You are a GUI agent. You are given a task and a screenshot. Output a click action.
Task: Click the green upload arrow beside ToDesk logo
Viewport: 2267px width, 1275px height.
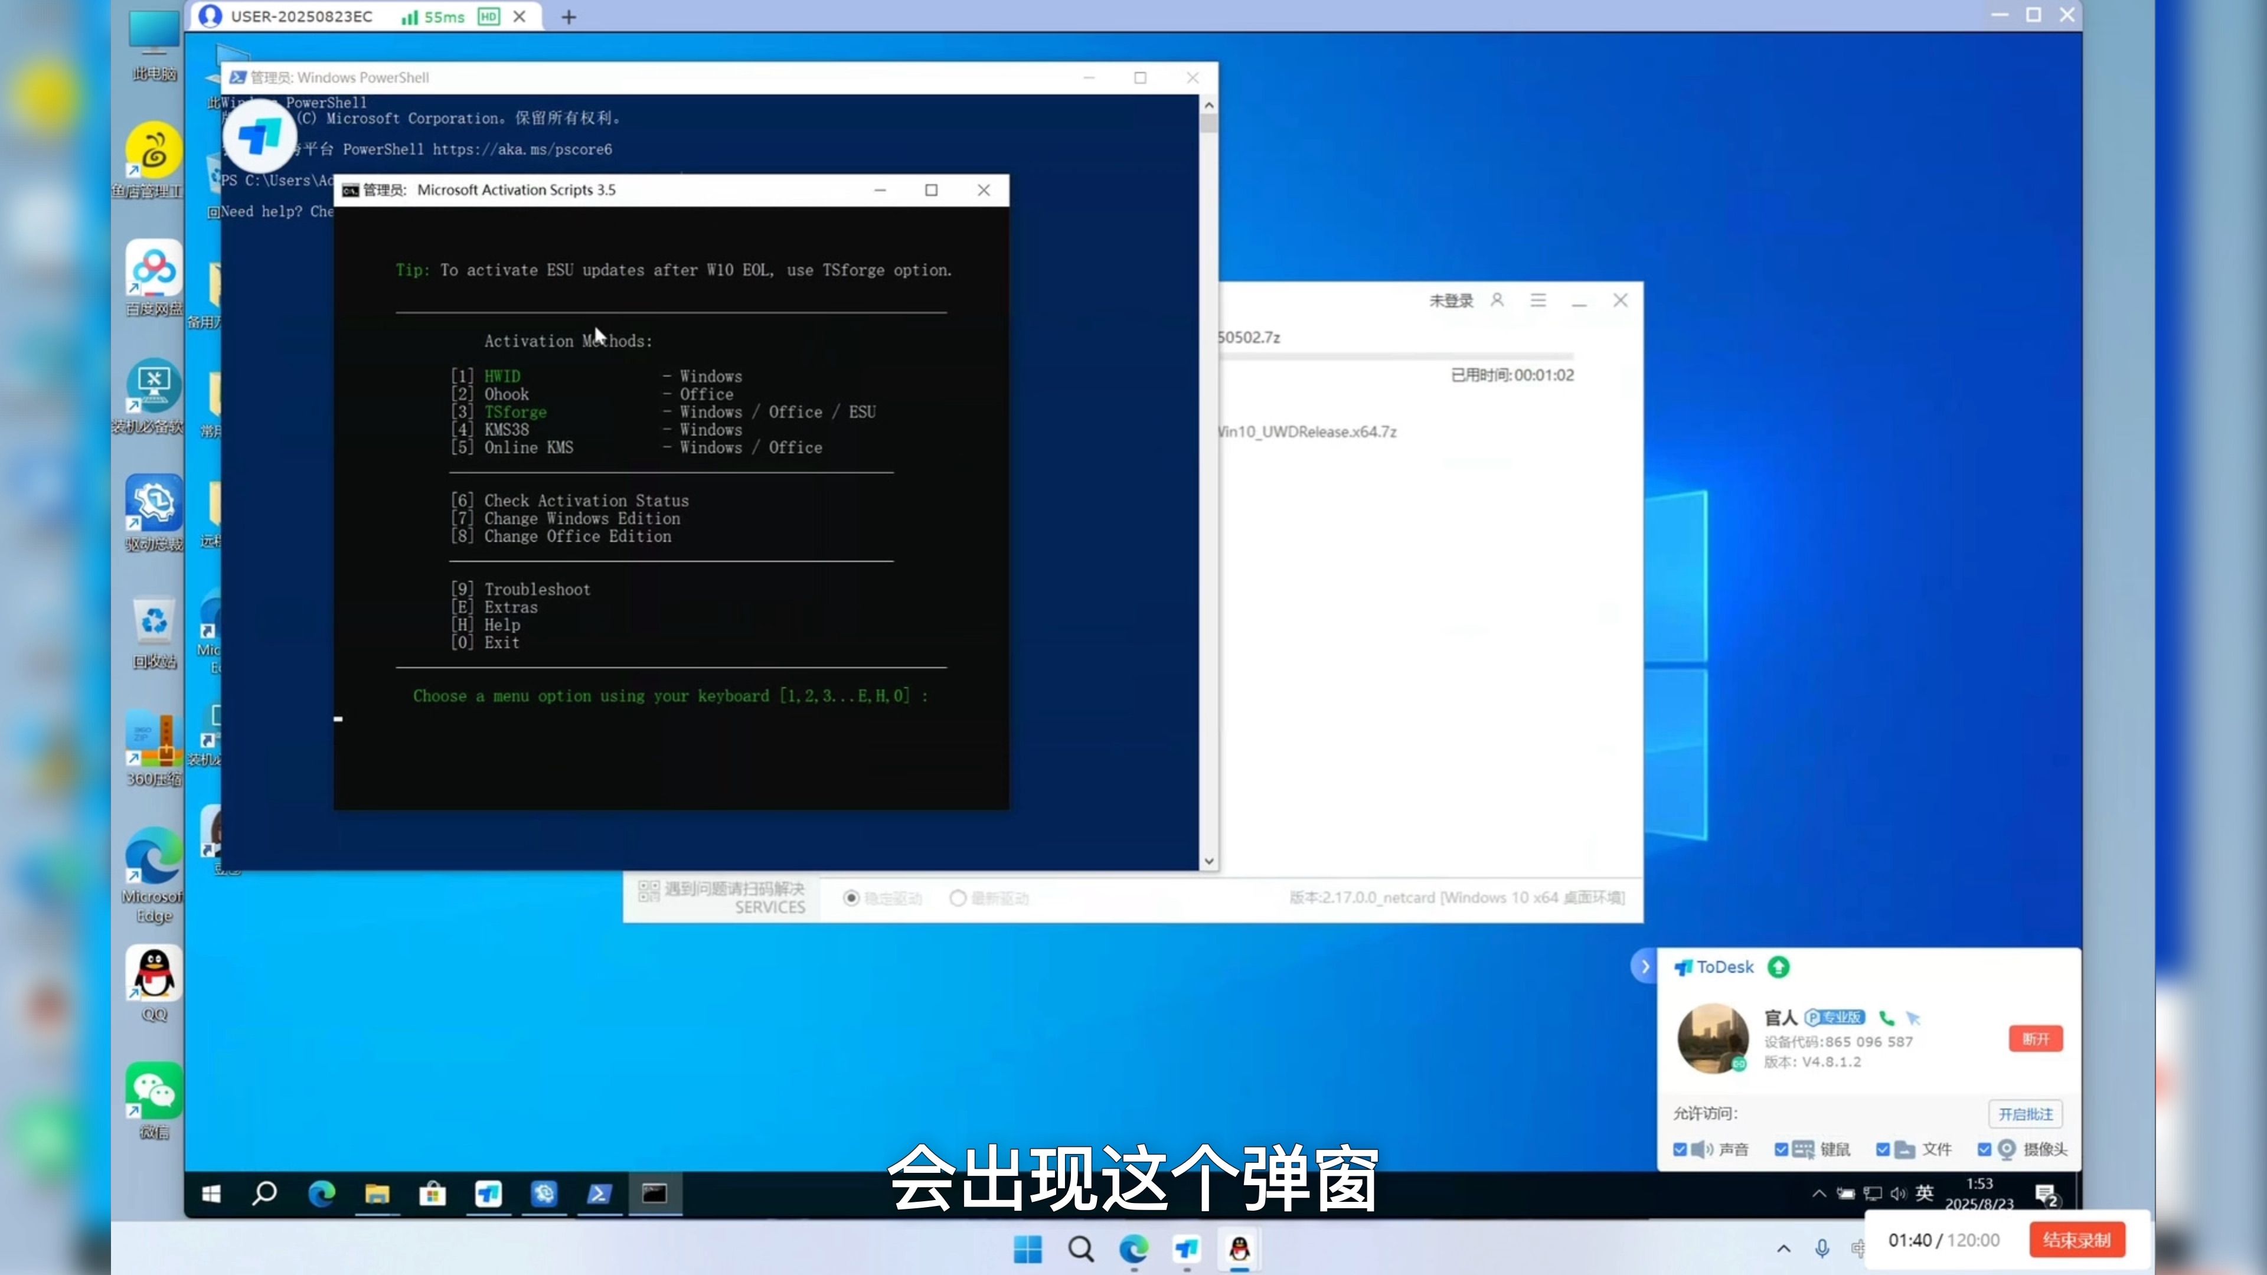[x=1779, y=967]
